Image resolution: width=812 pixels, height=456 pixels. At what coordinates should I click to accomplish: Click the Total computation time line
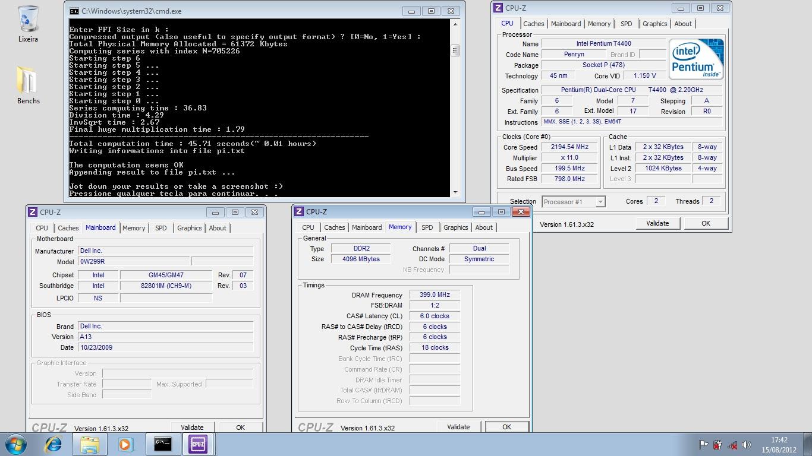pyautogui.click(x=193, y=144)
